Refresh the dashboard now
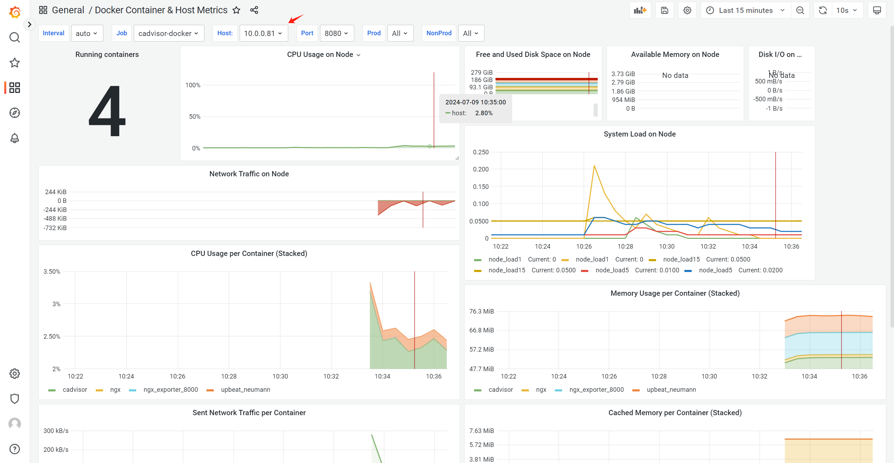Image resolution: width=894 pixels, height=463 pixels. pyautogui.click(x=823, y=10)
